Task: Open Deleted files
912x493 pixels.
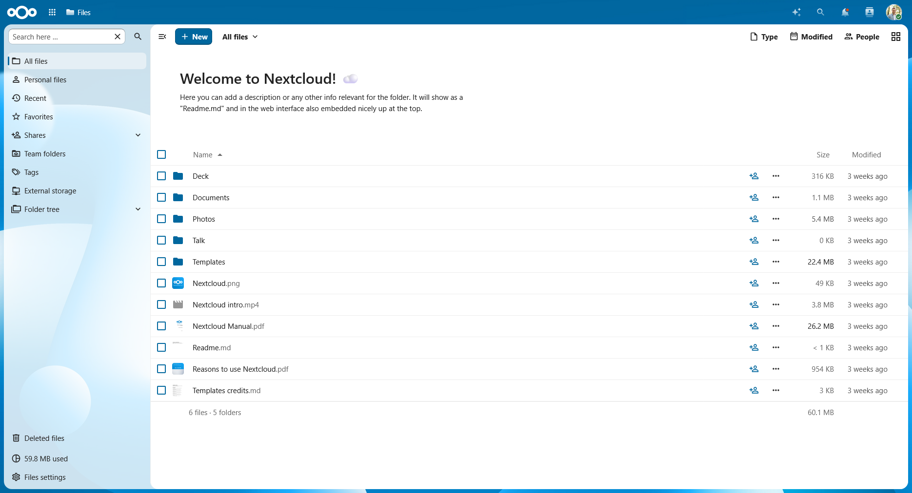Action: click(77, 438)
